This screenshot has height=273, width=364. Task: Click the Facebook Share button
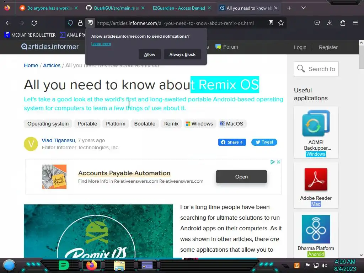(x=232, y=142)
